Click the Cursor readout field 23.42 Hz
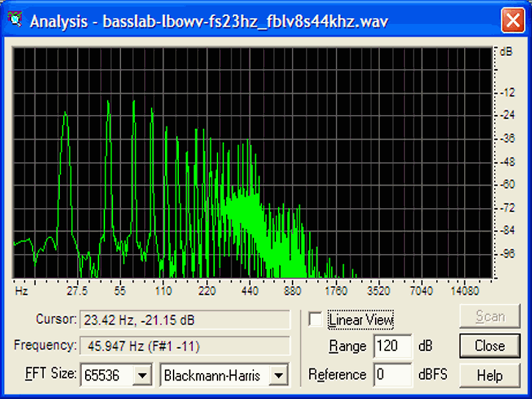The image size is (532, 399). tap(185, 320)
